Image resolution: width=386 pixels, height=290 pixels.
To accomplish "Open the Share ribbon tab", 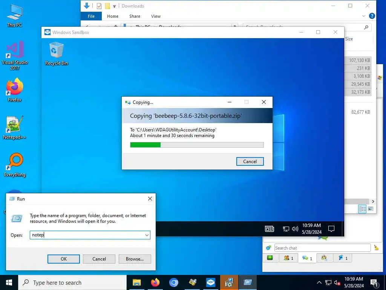I will (x=135, y=16).
